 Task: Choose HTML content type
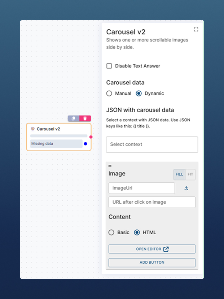(137, 233)
